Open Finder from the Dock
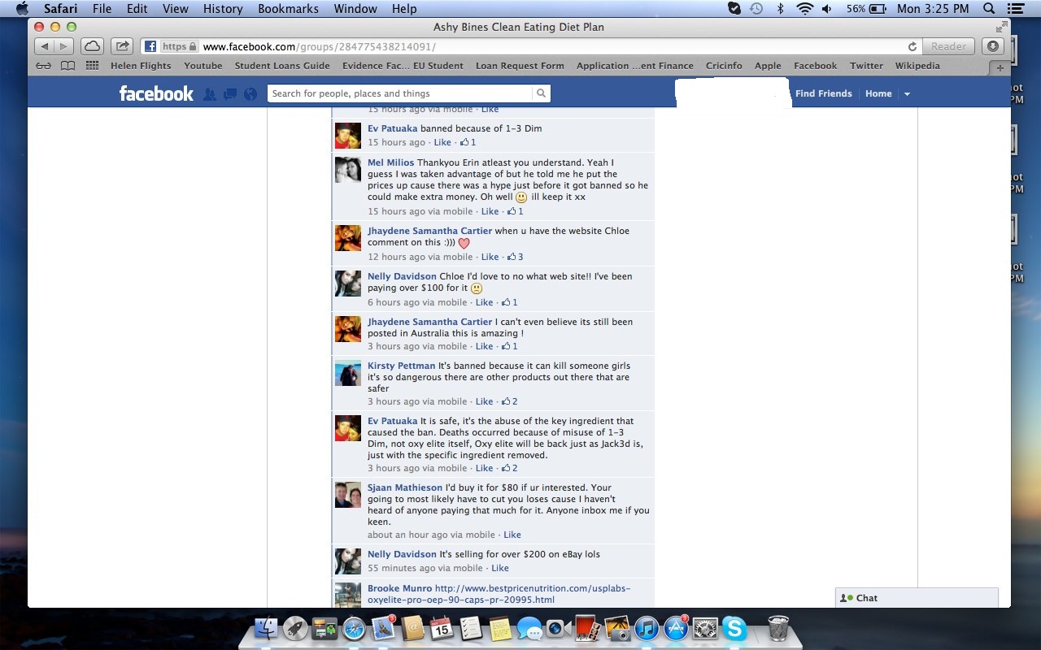Image resolution: width=1041 pixels, height=650 pixels. 266,627
